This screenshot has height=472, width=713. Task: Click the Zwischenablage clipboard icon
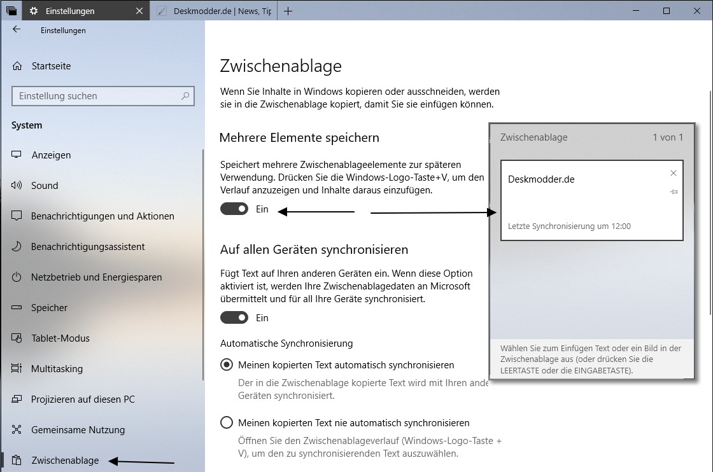pos(17,460)
